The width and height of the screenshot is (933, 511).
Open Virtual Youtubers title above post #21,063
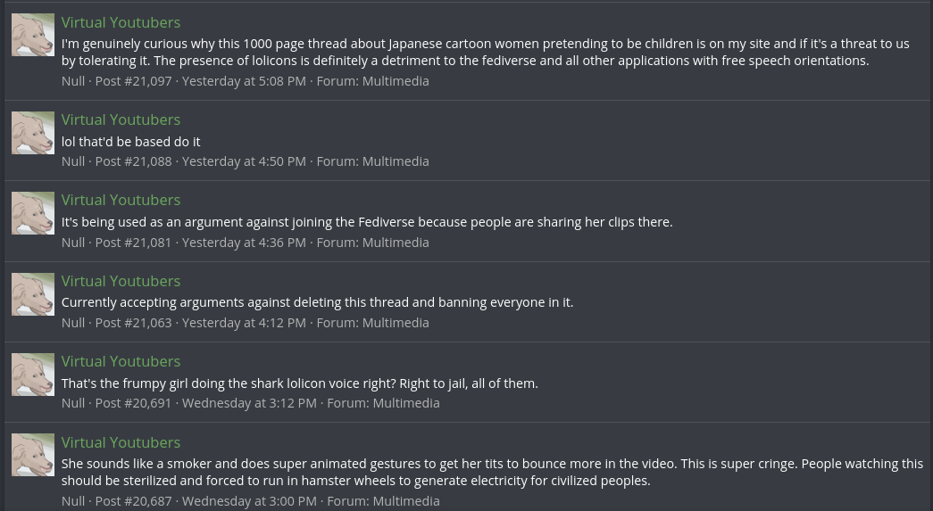121,281
